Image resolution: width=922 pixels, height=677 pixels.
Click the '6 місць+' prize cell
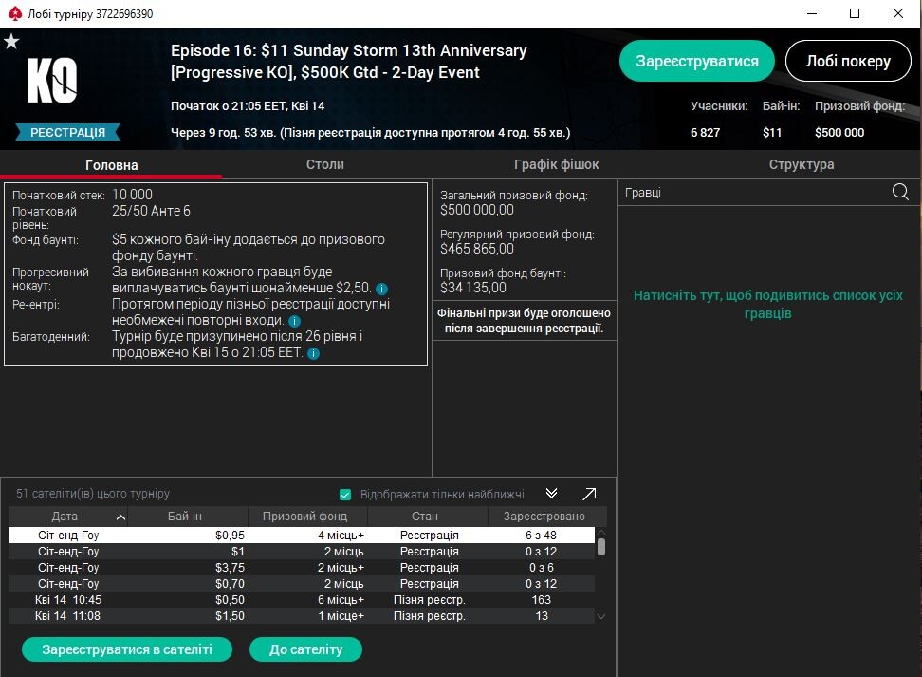click(x=341, y=600)
